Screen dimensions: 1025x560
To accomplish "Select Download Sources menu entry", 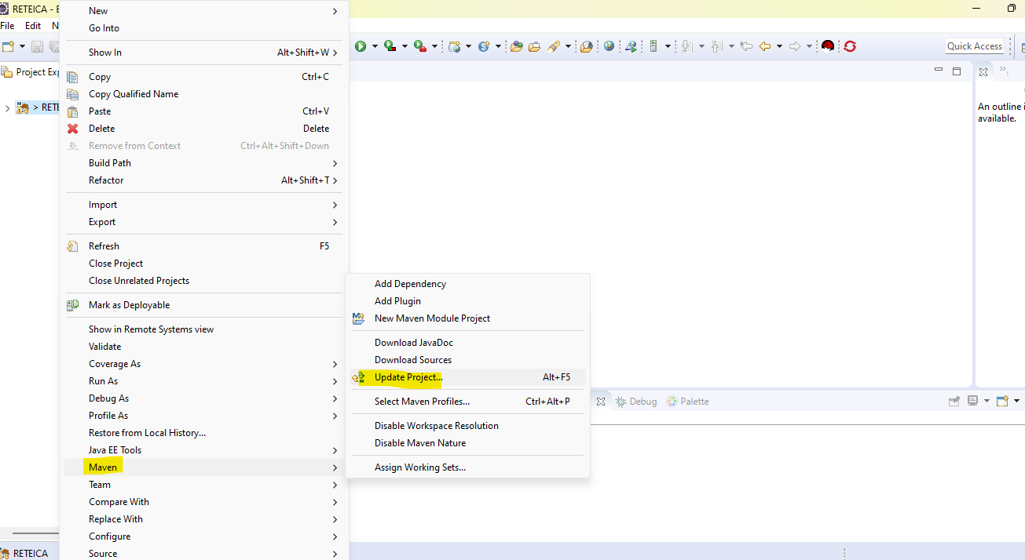I will point(413,360).
